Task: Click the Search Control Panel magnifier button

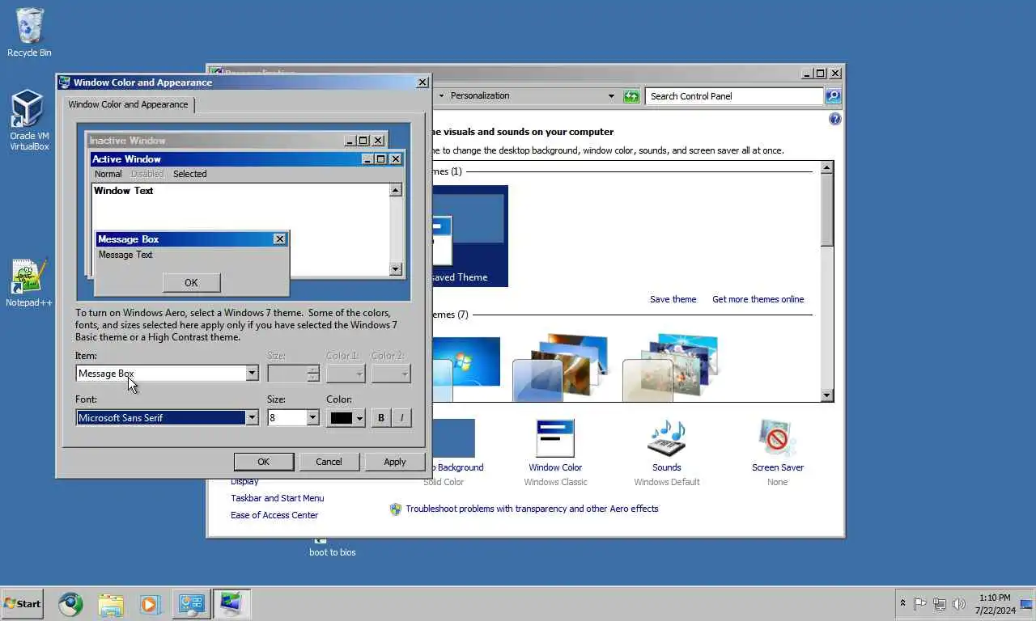Action: click(833, 96)
